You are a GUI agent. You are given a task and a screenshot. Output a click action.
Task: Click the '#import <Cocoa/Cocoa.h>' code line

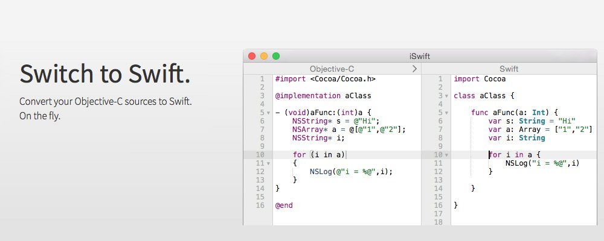coord(326,79)
